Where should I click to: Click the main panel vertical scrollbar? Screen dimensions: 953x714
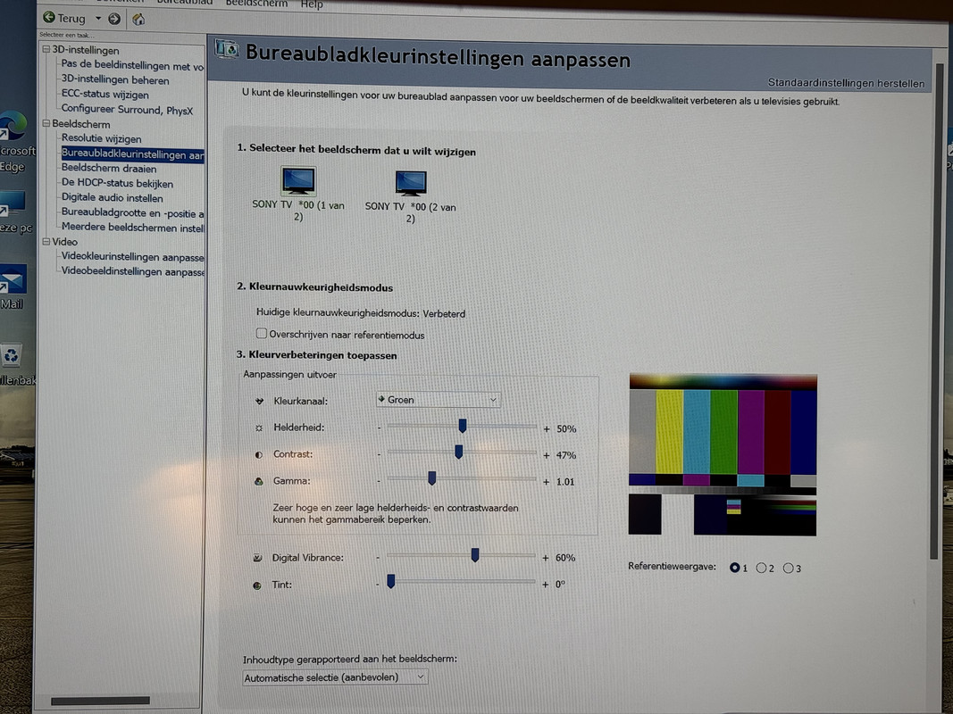[935, 310]
